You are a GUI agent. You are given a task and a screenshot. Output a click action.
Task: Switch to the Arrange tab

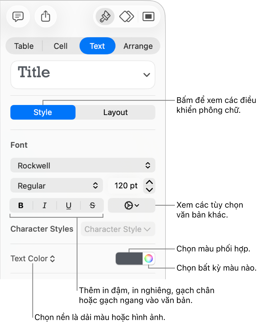[x=138, y=46]
